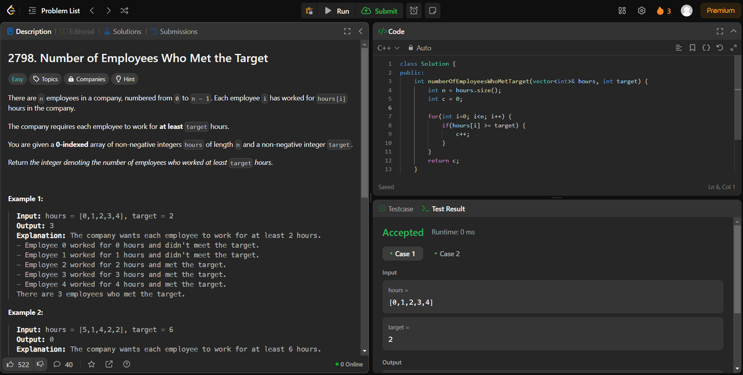This screenshot has height=375, width=743.
Task: Open the debugger icon beside Run
Action: (309, 11)
